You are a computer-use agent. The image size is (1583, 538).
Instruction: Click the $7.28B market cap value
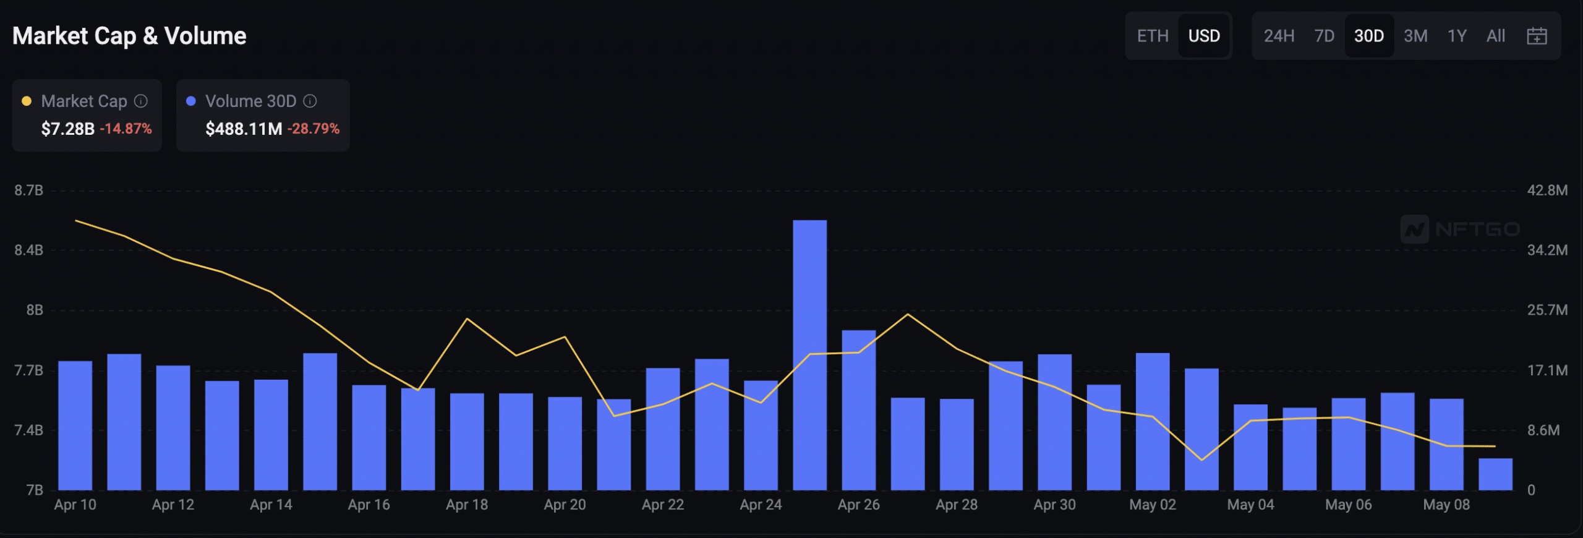coord(67,129)
